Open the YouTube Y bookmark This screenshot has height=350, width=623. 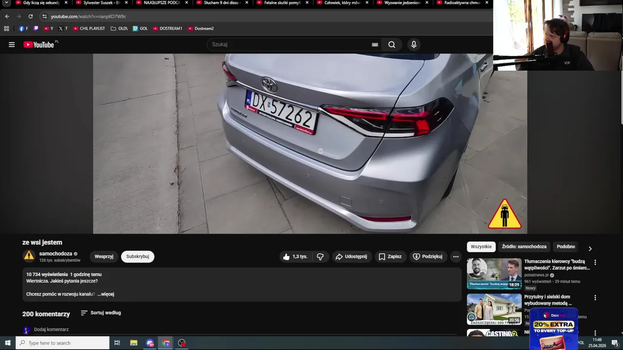tap(48, 29)
